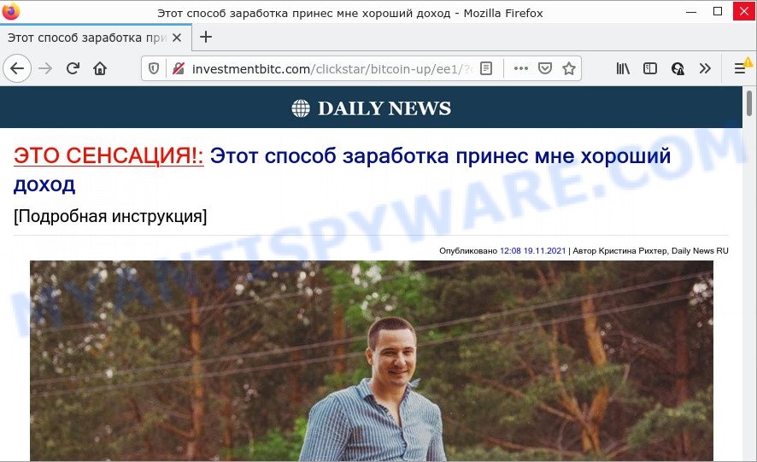Click the publication date 12:08 19.11.2021
This screenshot has height=462, width=757.
pyautogui.click(x=532, y=250)
